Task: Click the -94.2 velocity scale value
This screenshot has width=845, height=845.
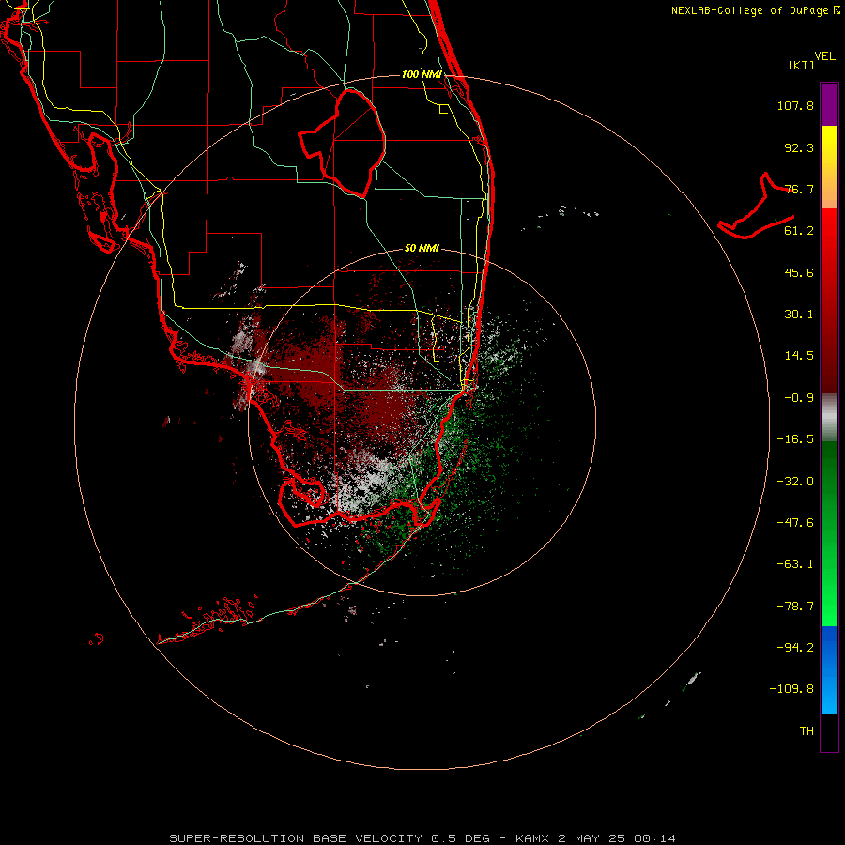Action: 795,647
